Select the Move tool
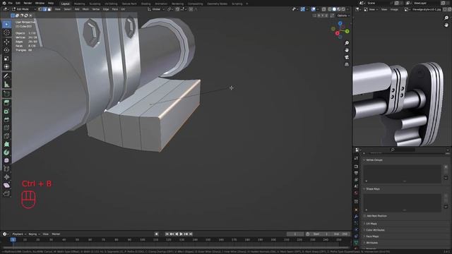Viewport: 452px width, 254px height. tap(6, 42)
